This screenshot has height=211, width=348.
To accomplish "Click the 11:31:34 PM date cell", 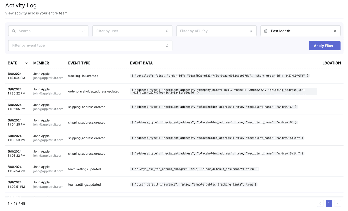I will pyautogui.click(x=16, y=76).
